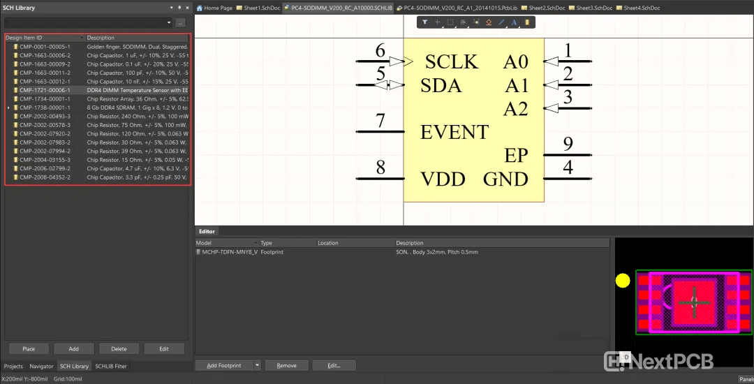Click the Place IEEE symbol tool

click(x=489, y=22)
